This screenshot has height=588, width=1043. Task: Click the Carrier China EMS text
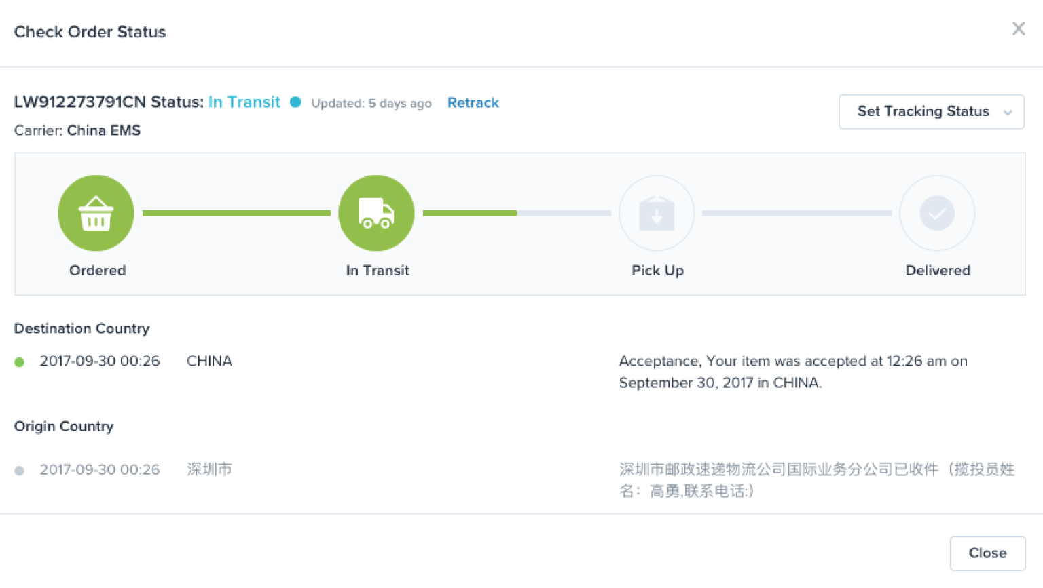(77, 130)
